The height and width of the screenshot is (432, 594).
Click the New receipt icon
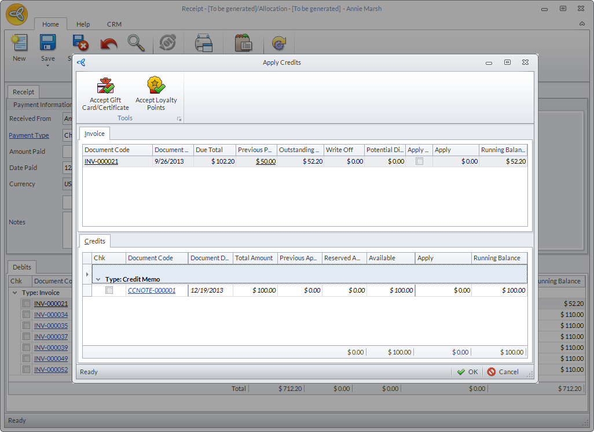tap(19, 43)
